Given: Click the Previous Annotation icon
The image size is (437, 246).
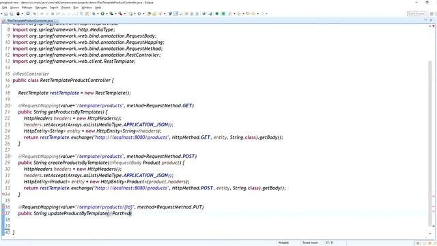Looking at the screenshot, I should [239, 14].
